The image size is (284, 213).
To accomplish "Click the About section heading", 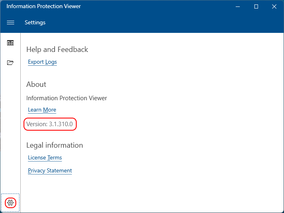I will tap(36, 84).
